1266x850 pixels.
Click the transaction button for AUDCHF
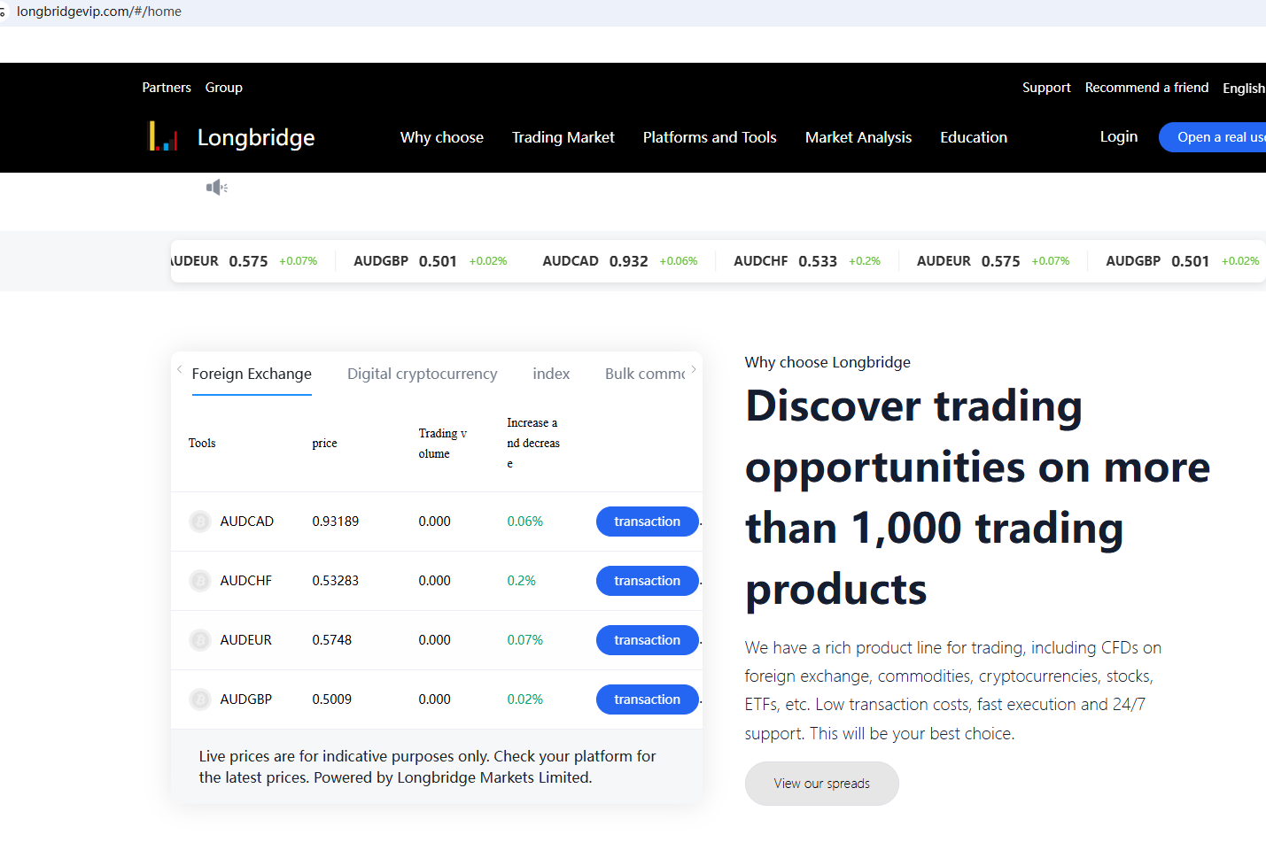pyautogui.click(x=648, y=581)
